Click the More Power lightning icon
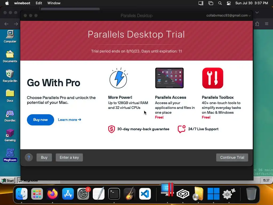The image size is (273, 205). (119, 78)
